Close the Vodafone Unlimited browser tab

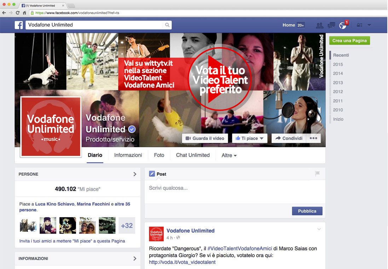[x=63, y=5]
